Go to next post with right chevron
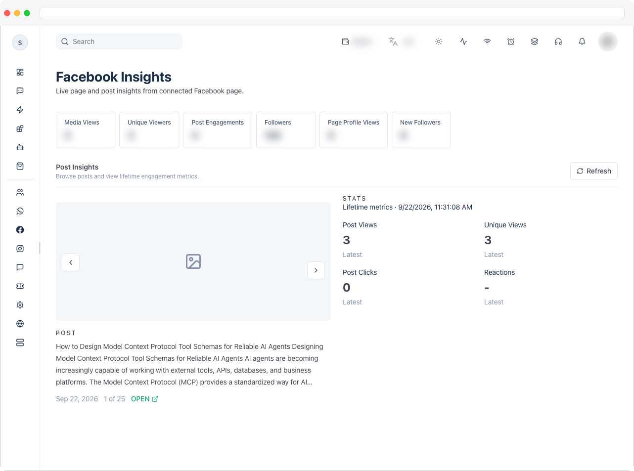The width and height of the screenshot is (634, 471). [316, 270]
